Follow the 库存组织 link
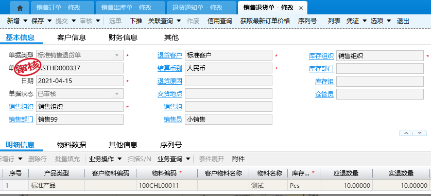 321,56
